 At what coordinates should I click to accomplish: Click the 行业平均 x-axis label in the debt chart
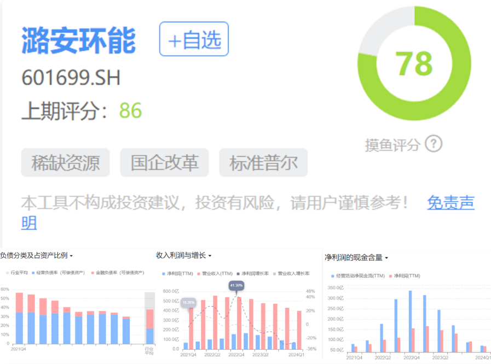coord(149,351)
